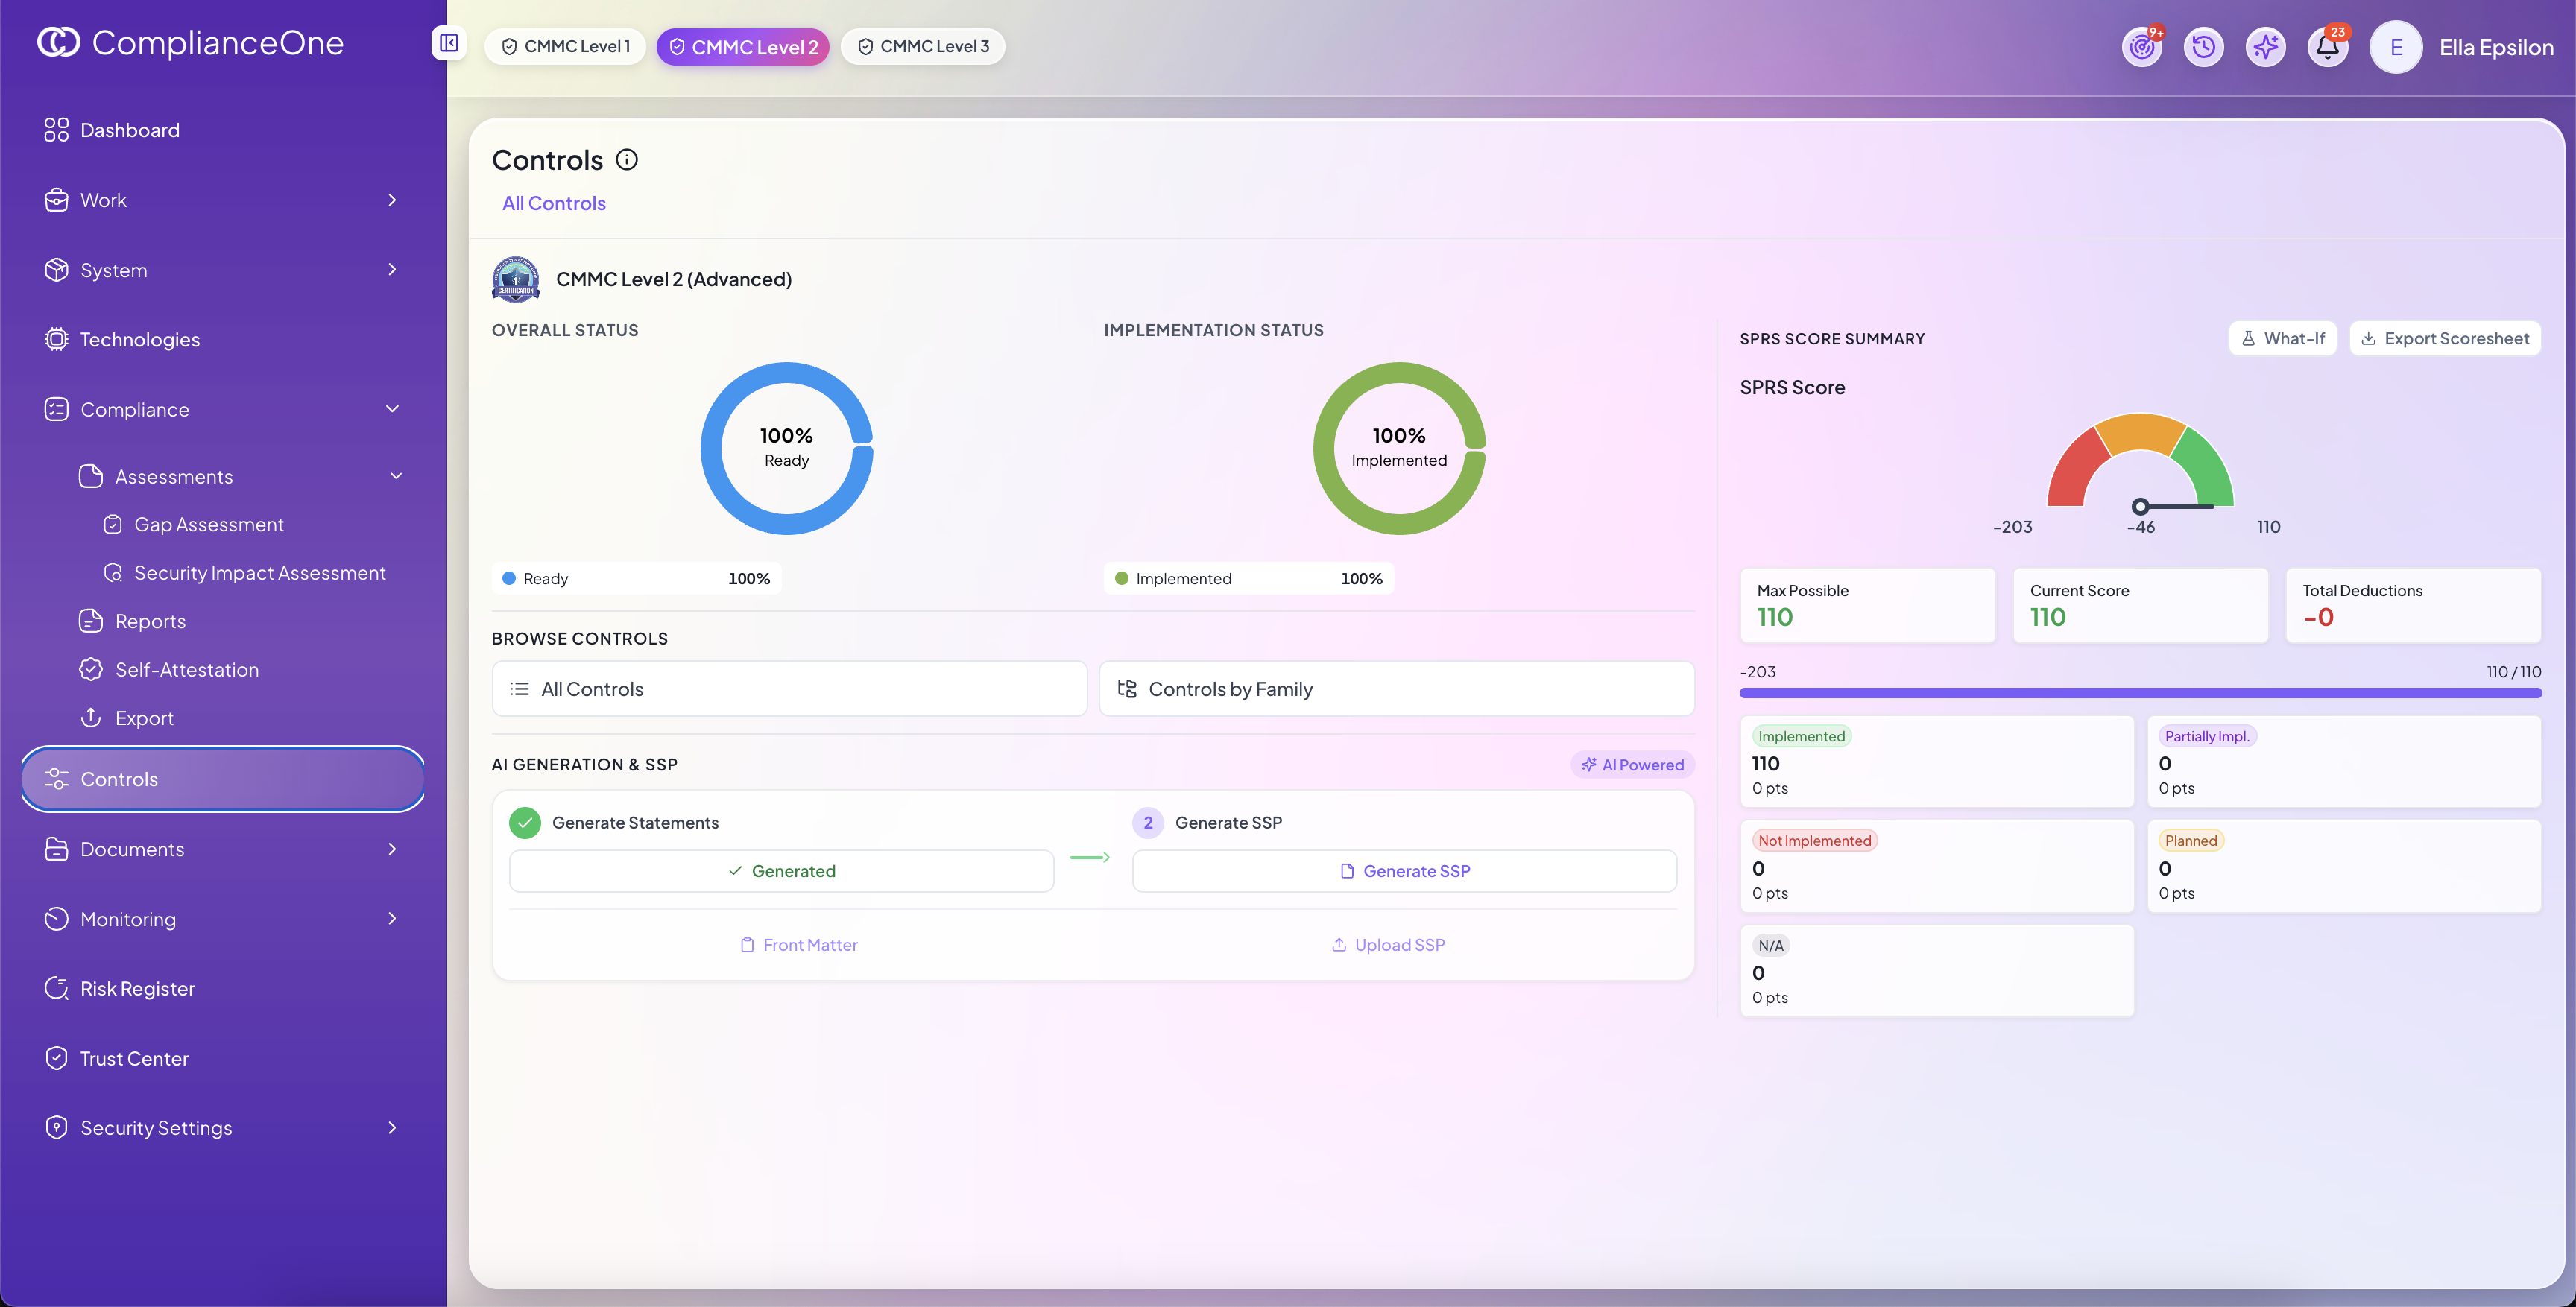2576x1307 pixels.
Task: Select Controls in sidebar
Action: point(222,779)
